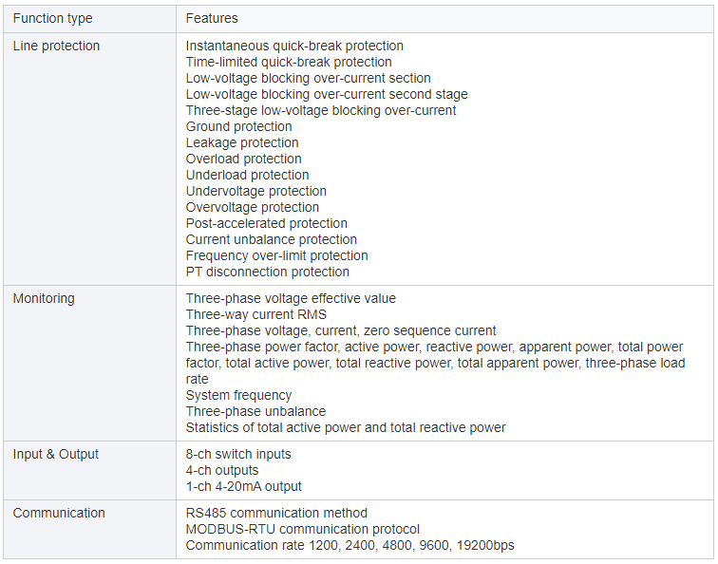
Task: Click 'MODBUS-RTU communication protocol' line
Action: [x=302, y=529]
